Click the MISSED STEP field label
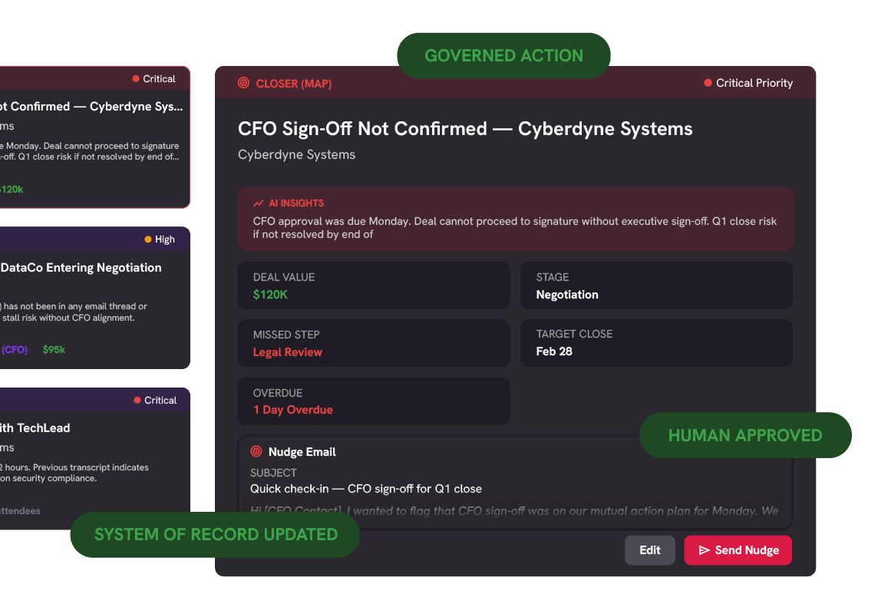 [286, 335]
